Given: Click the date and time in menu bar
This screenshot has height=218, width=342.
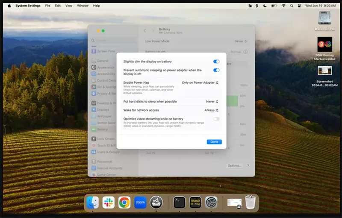Looking at the screenshot, I should 320,6.
